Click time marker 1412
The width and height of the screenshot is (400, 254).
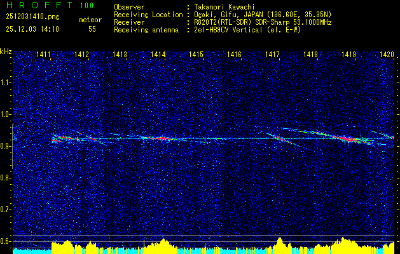pyautogui.click(x=81, y=55)
